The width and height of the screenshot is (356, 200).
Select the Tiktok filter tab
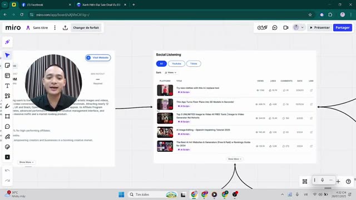click(194, 64)
